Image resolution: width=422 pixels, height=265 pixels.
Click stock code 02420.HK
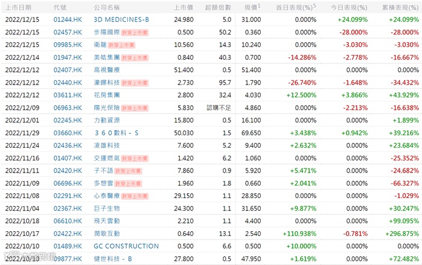[x=68, y=171]
